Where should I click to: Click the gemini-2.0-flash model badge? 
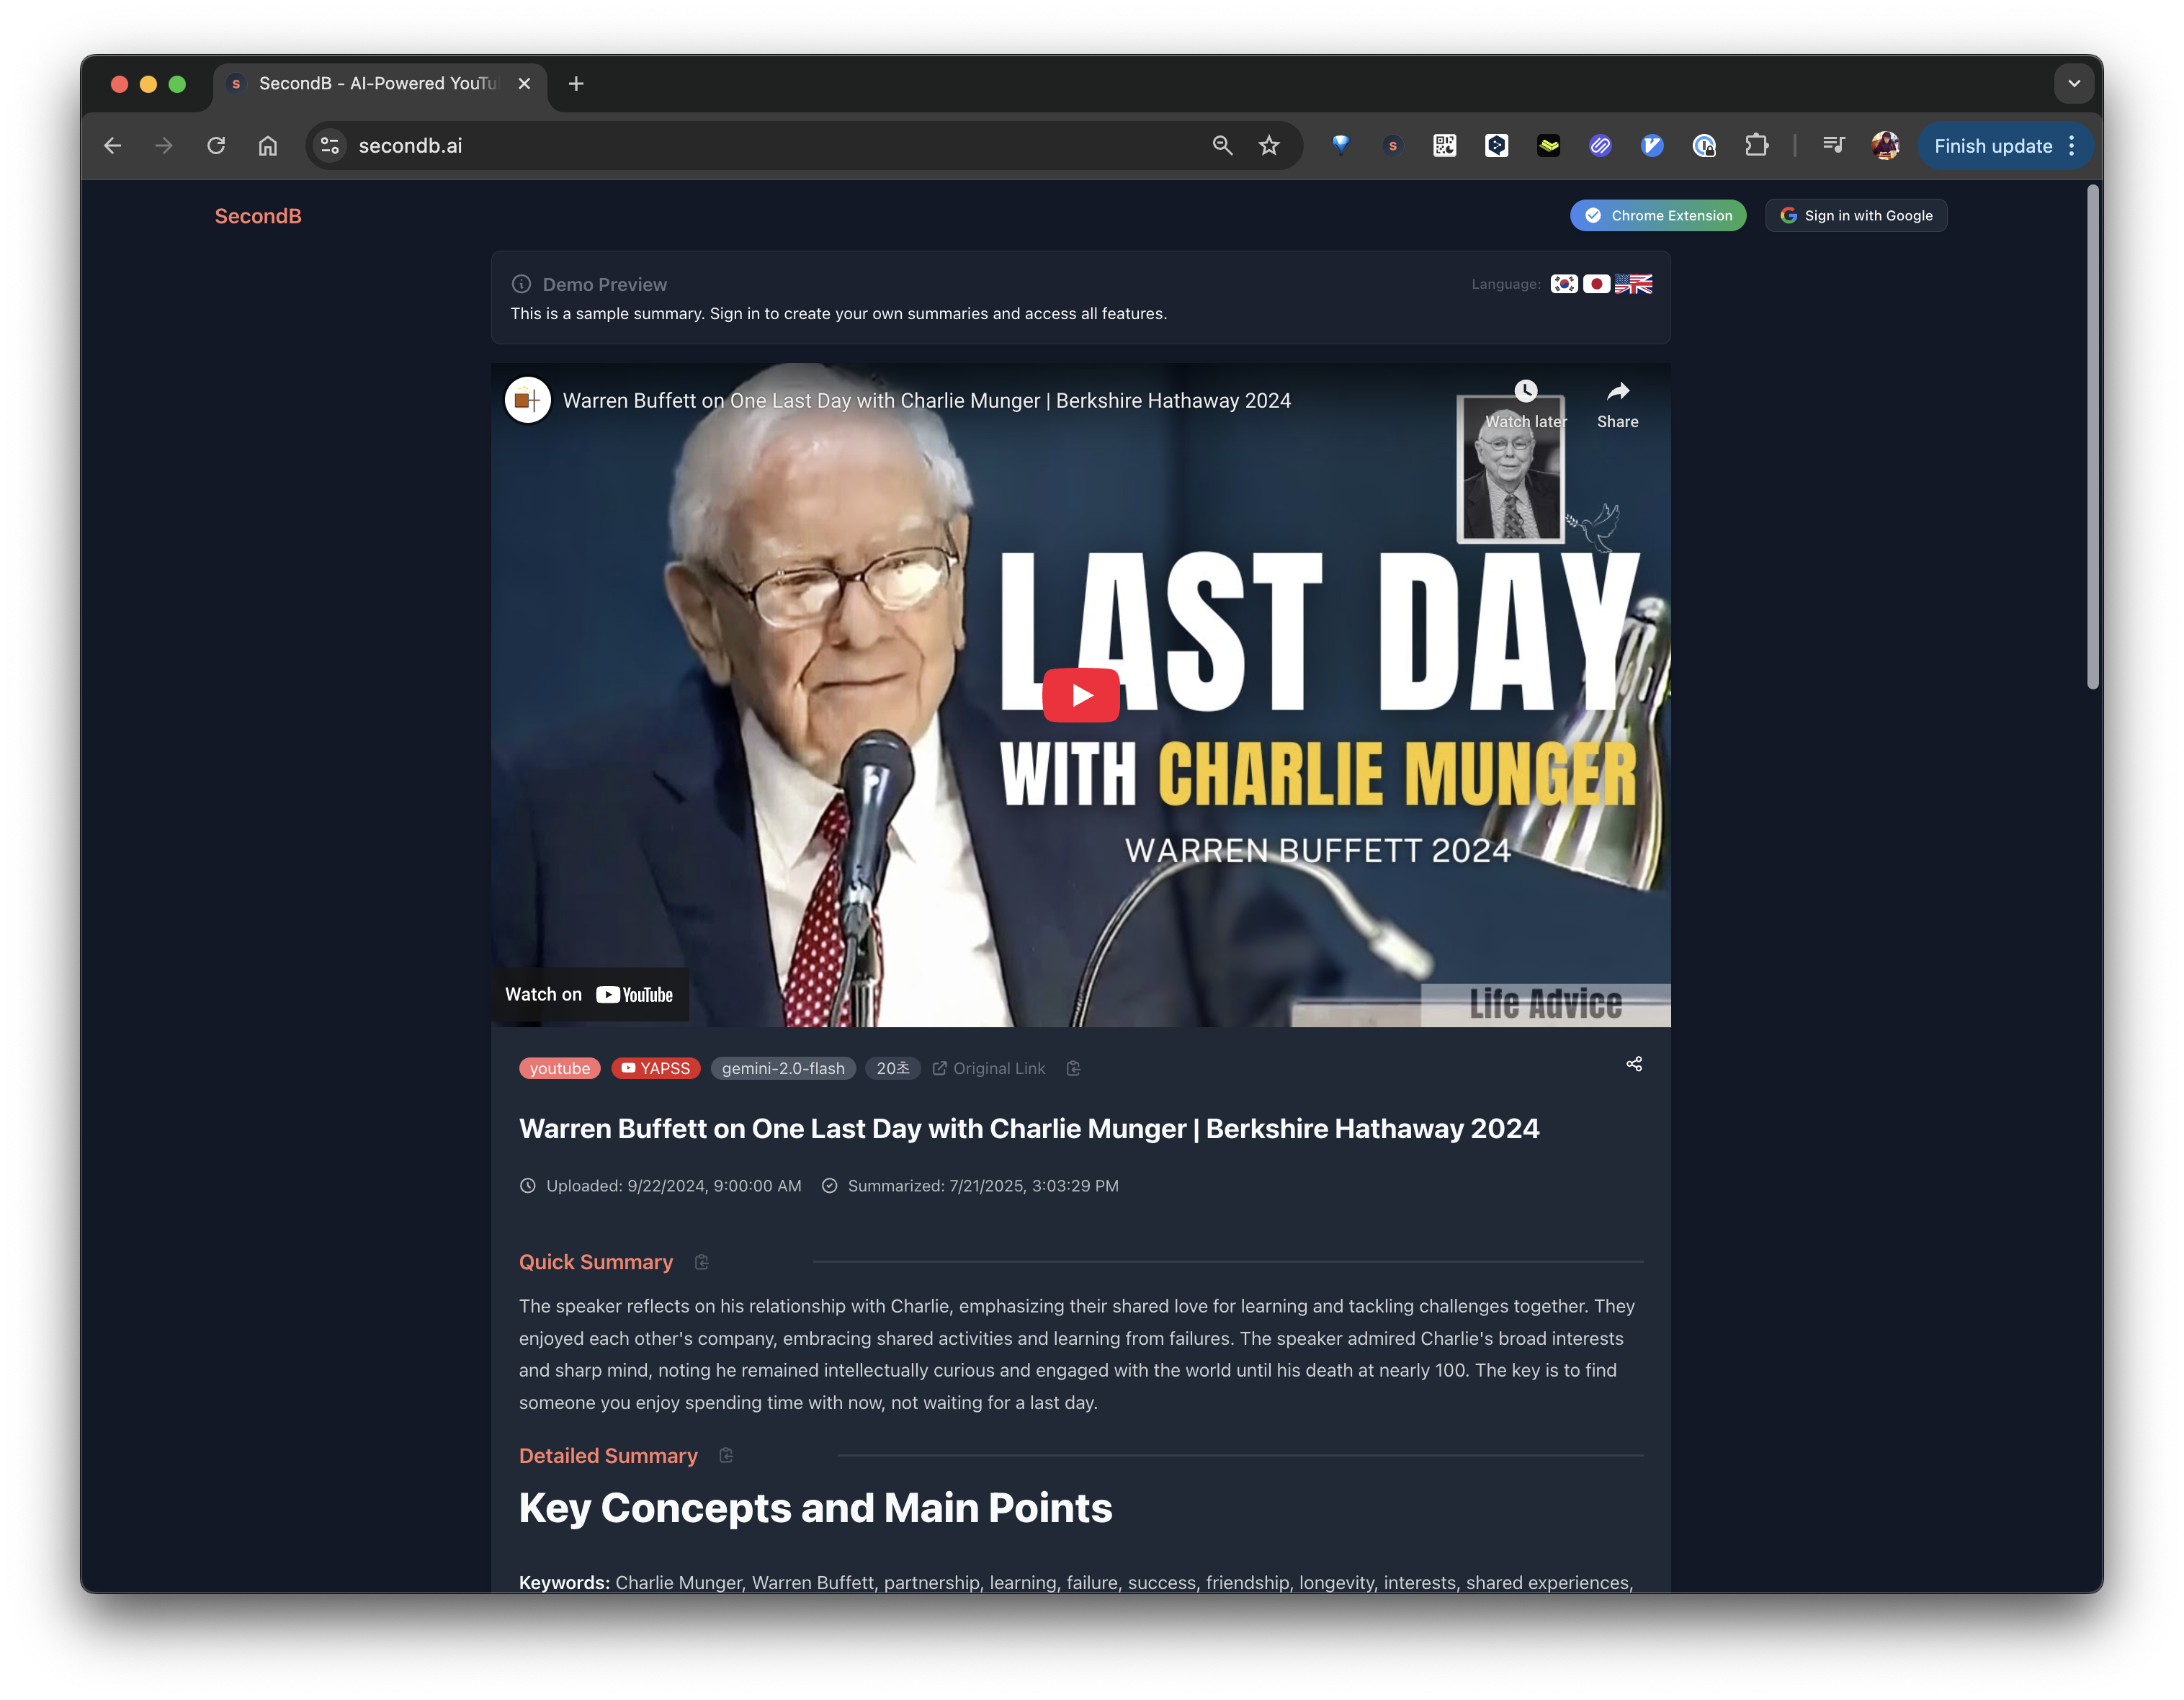[x=783, y=1068]
